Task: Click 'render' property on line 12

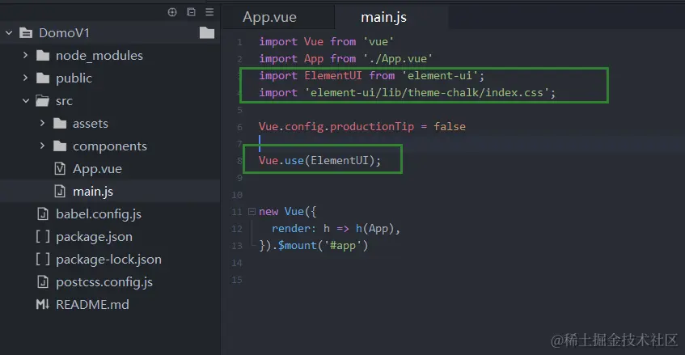Action: [x=290, y=229]
